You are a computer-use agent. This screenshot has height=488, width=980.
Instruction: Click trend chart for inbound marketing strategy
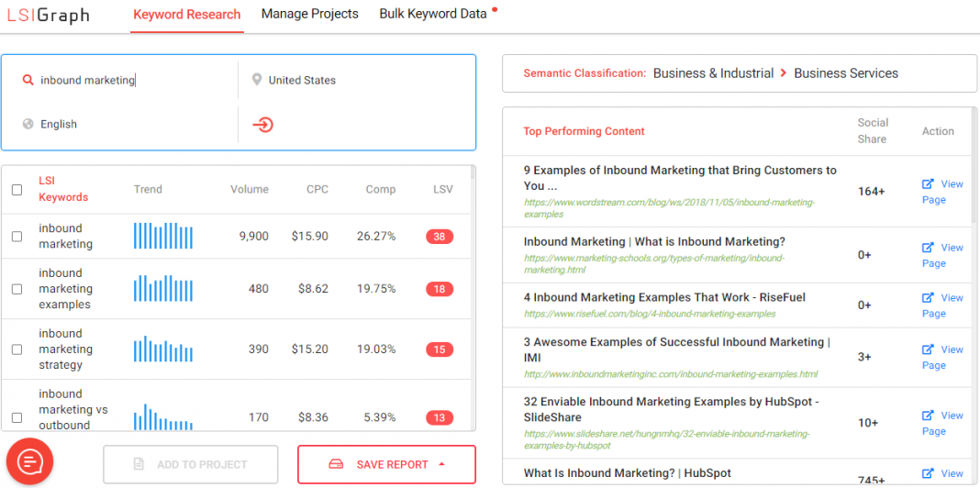tap(163, 349)
